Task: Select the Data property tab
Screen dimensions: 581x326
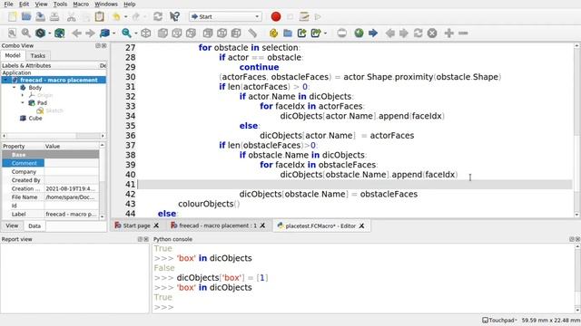Action: [34, 225]
